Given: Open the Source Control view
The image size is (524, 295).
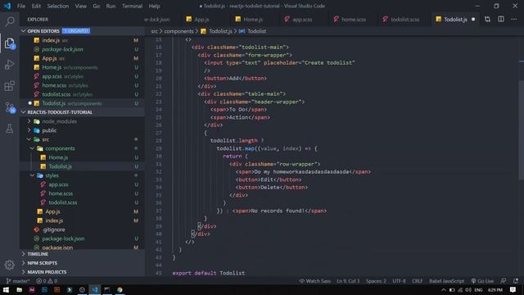Looking at the screenshot, I should (10, 107).
